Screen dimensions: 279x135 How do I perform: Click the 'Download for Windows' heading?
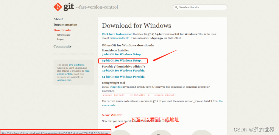point(136,26)
